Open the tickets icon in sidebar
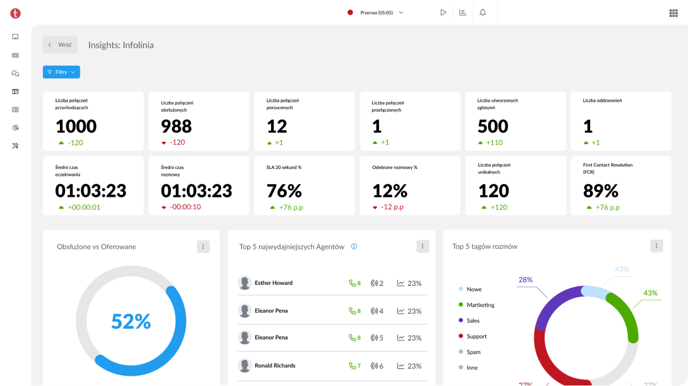The height and width of the screenshot is (386, 688). point(15,55)
